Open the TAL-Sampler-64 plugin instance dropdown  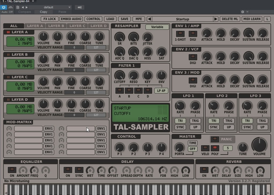(33, 1)
